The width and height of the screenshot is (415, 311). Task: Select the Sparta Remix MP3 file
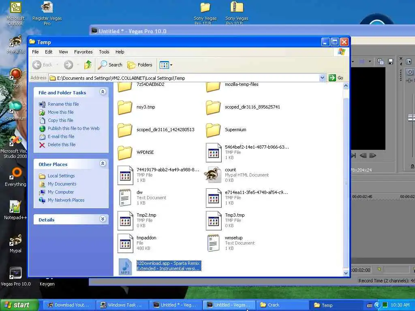click(160, 266)
